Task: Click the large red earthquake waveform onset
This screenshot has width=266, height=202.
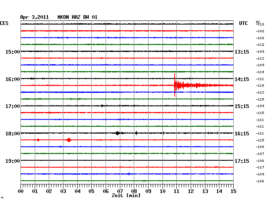Action: click(x=175, y=85)
